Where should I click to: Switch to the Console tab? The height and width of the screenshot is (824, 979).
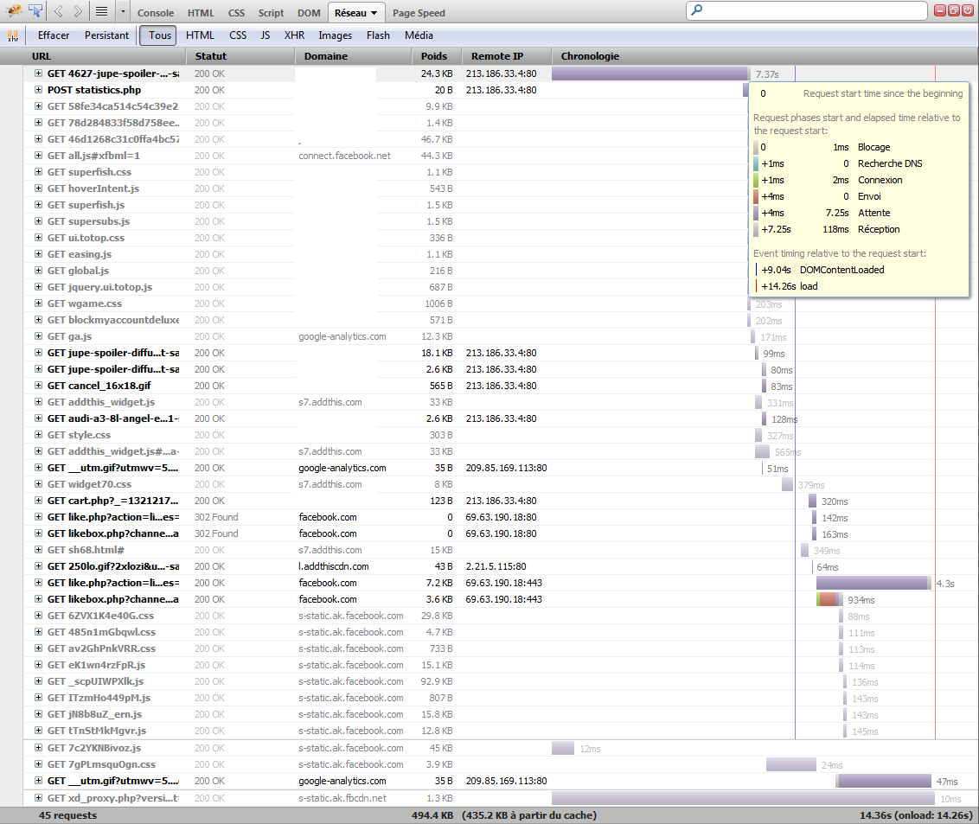(156, 13)
